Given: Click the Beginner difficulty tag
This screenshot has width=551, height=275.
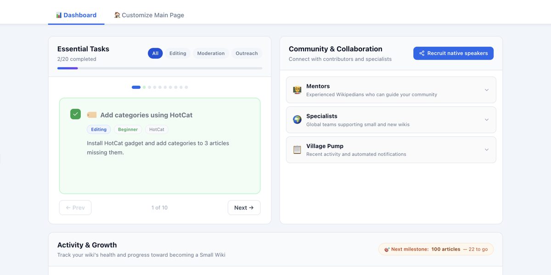Looking at the screenshot, I should 128,130.
